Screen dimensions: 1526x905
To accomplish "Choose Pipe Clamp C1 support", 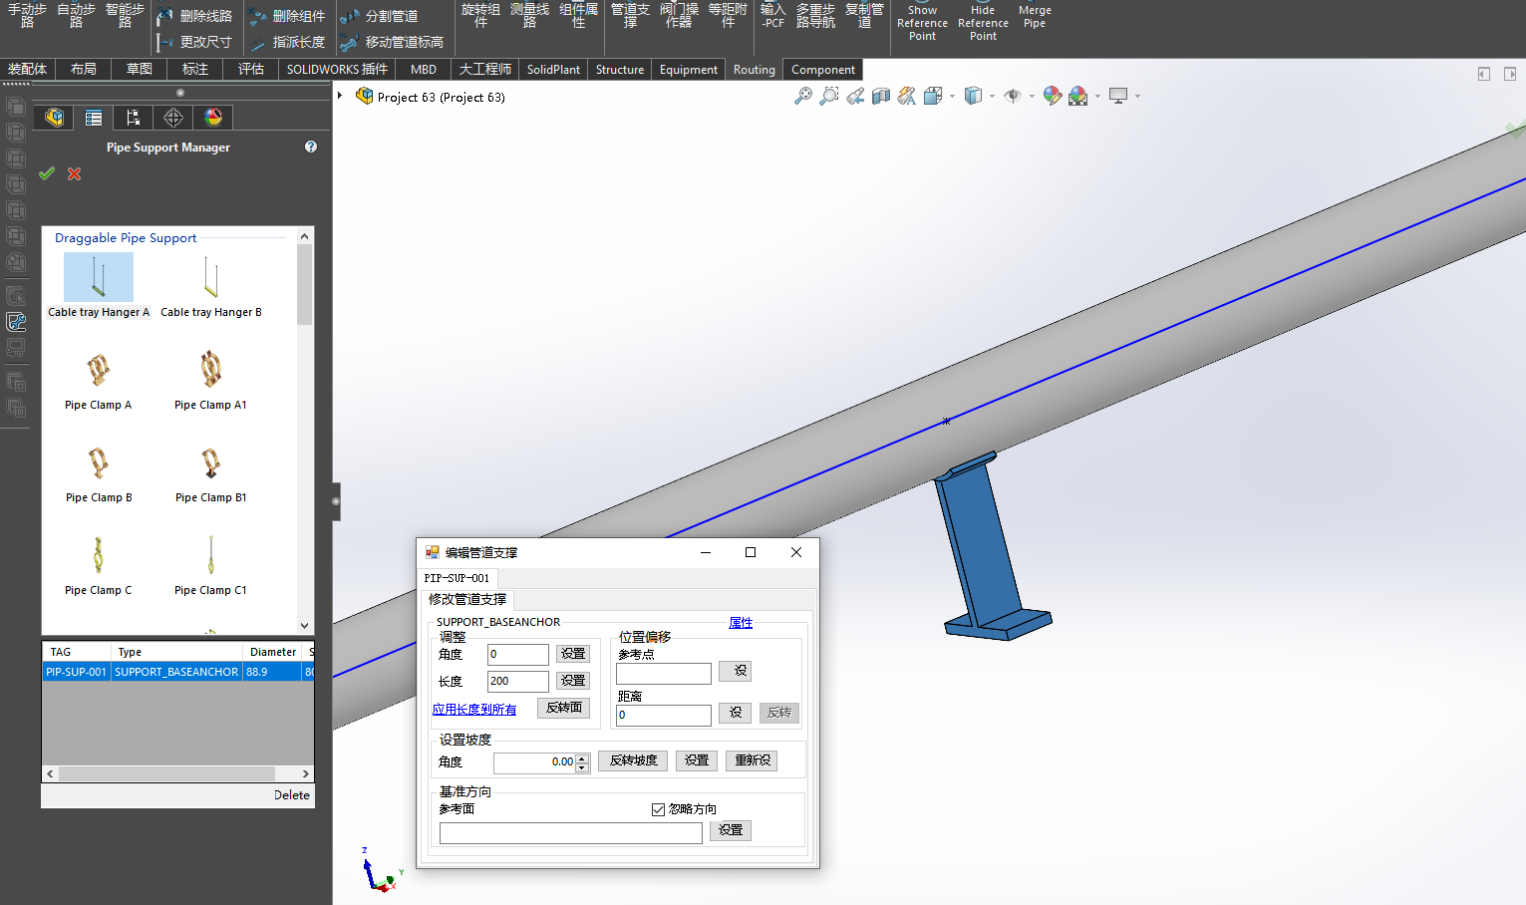I will [x=210, y=566].
